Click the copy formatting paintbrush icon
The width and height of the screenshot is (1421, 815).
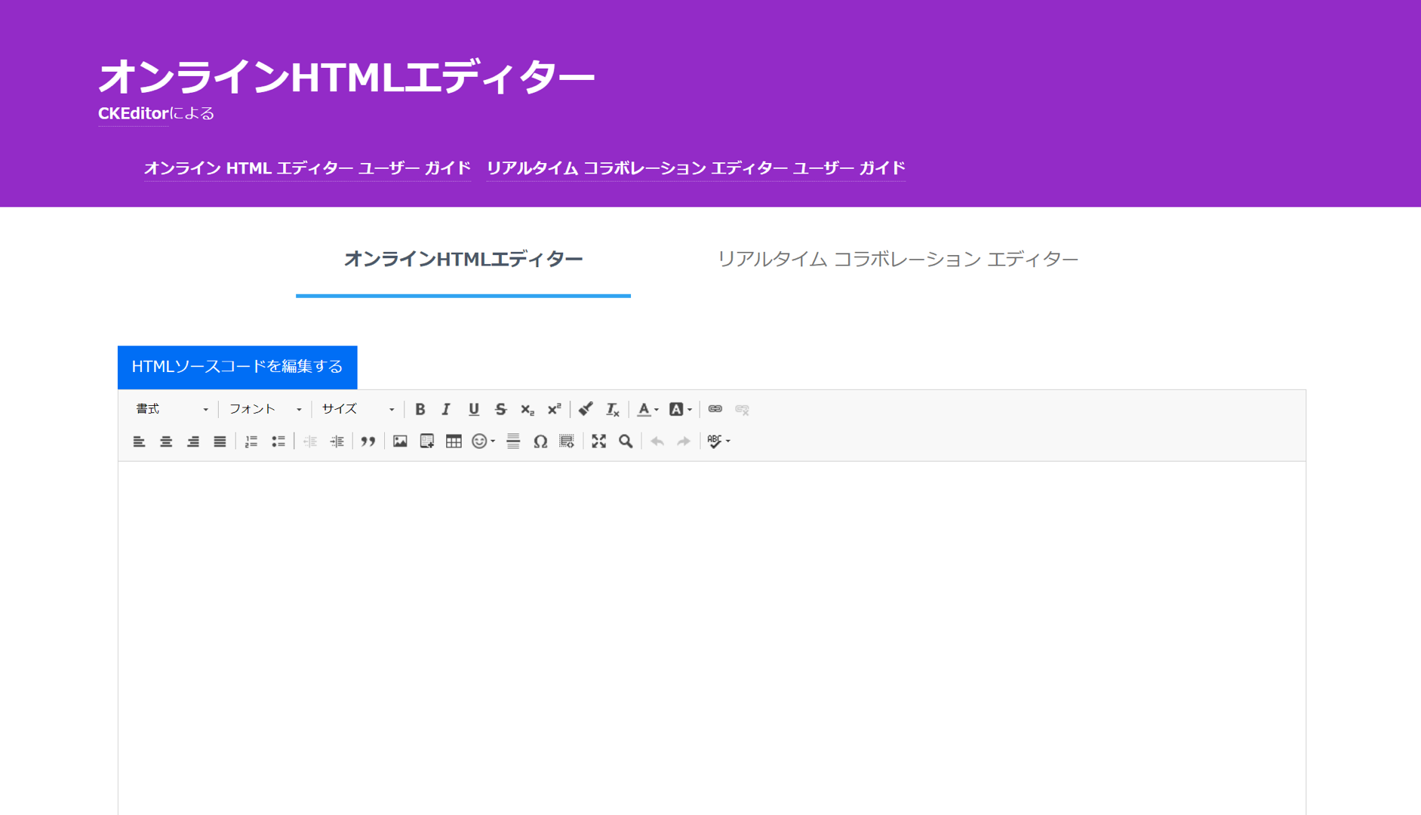tap(586, 409)
